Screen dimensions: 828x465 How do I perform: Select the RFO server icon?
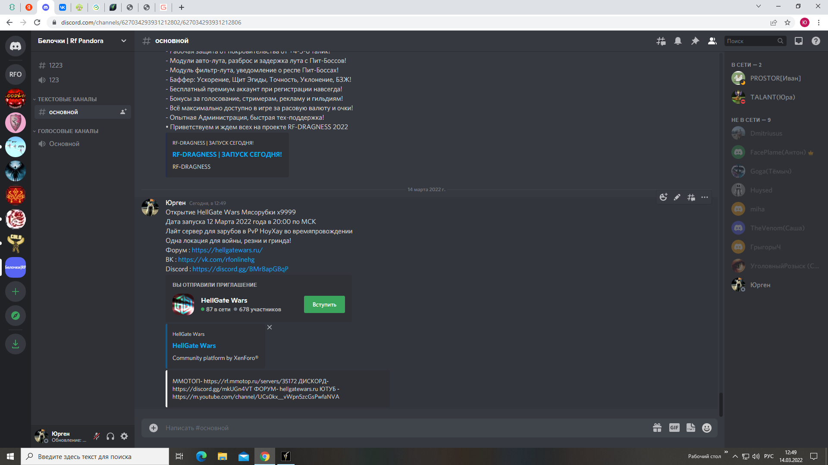coord(16,74)
